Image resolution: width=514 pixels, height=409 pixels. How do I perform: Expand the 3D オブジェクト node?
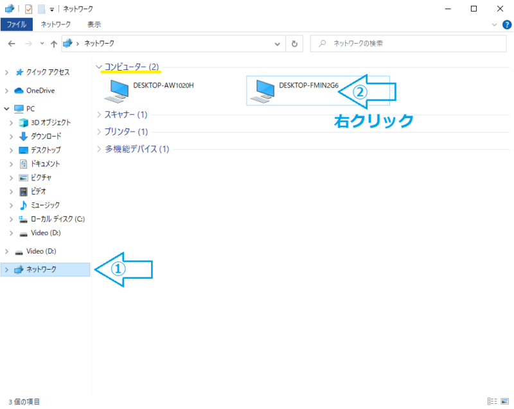tap(11, 123)
